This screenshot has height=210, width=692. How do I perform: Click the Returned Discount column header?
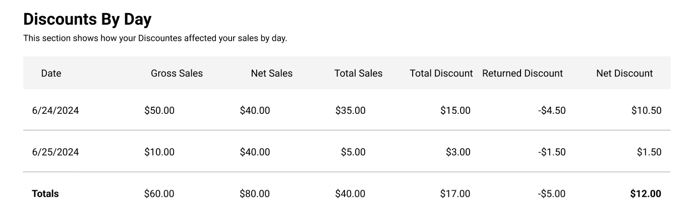coord(522,73)
